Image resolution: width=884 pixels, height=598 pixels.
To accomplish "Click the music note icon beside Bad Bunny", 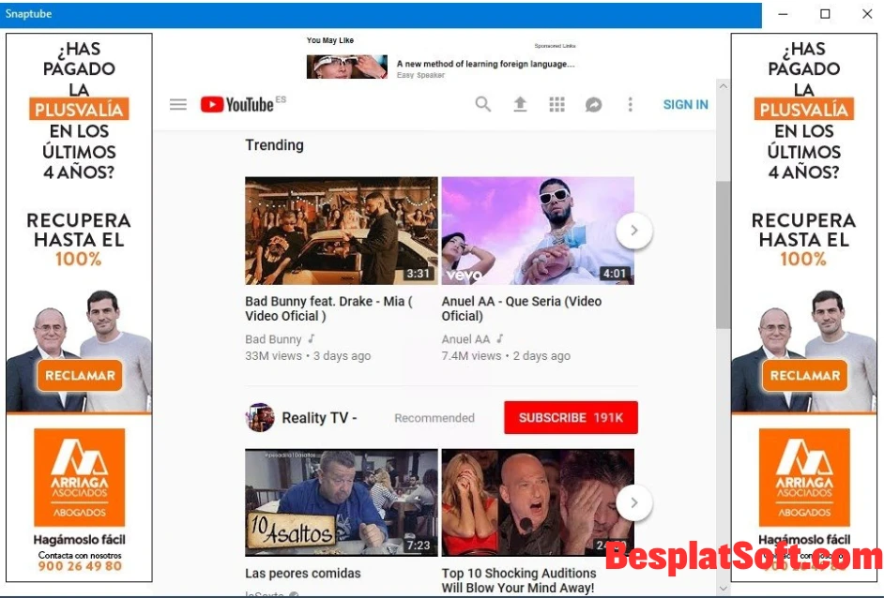I will 310,338.
